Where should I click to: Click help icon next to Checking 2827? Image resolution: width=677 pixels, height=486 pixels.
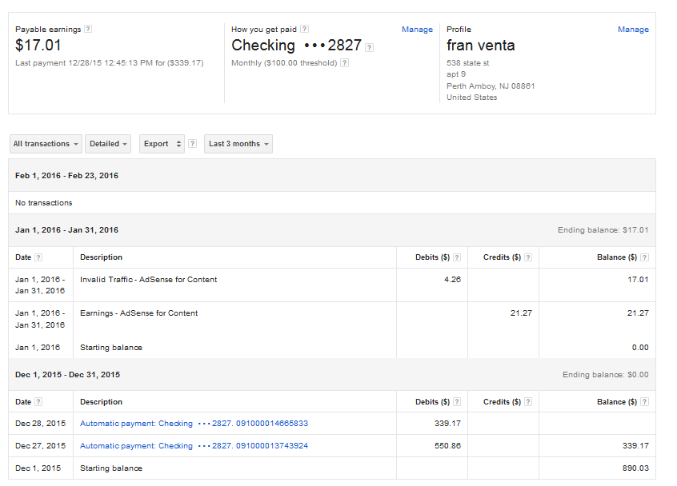(369, 47)
